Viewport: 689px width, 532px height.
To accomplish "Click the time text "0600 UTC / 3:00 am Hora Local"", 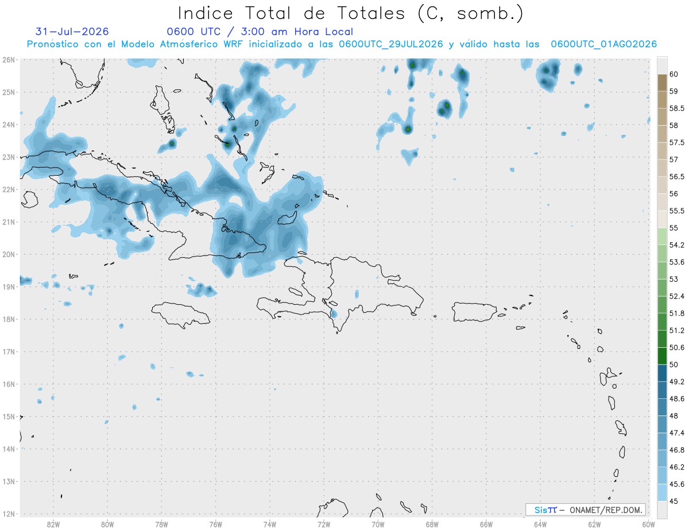I will coord(260,32).
